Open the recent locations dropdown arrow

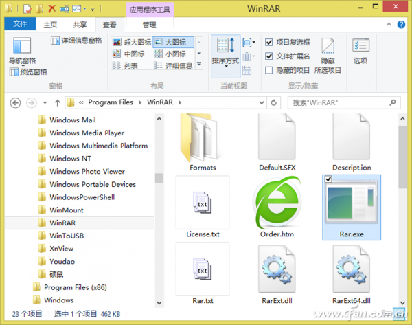pyautogui.click(x=45, y=102)
